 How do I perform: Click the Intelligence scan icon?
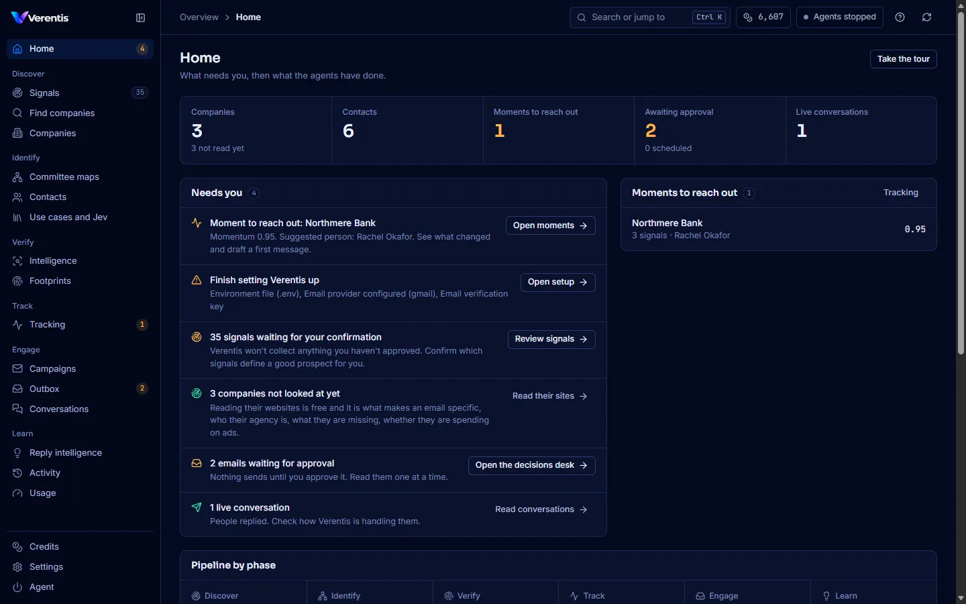(17, 261)
